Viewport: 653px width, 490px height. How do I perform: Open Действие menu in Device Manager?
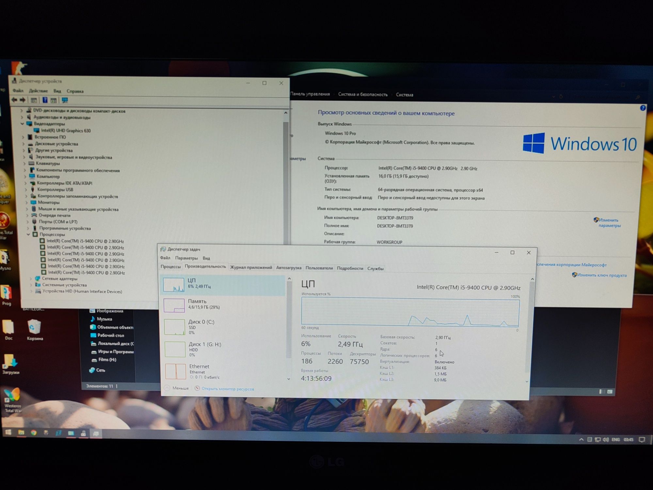[38, 91]
